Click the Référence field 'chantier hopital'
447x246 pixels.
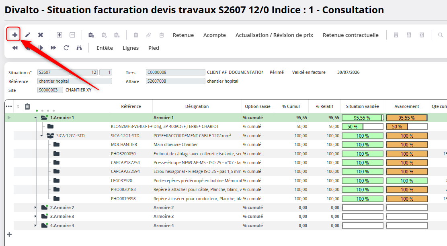75,81
